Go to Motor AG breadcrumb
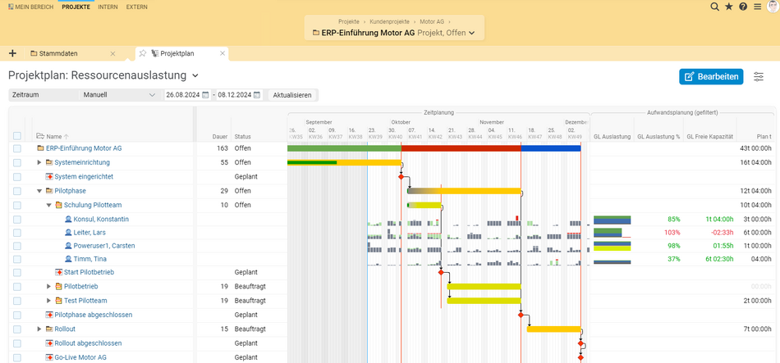The image size is (780, 363). [x=432, y=22]
